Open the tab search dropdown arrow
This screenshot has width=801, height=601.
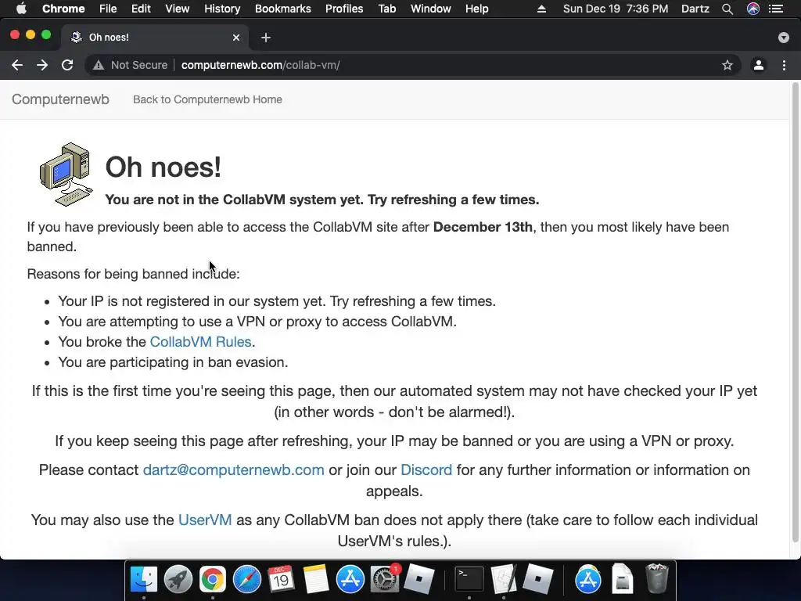[x=784, y=38]
